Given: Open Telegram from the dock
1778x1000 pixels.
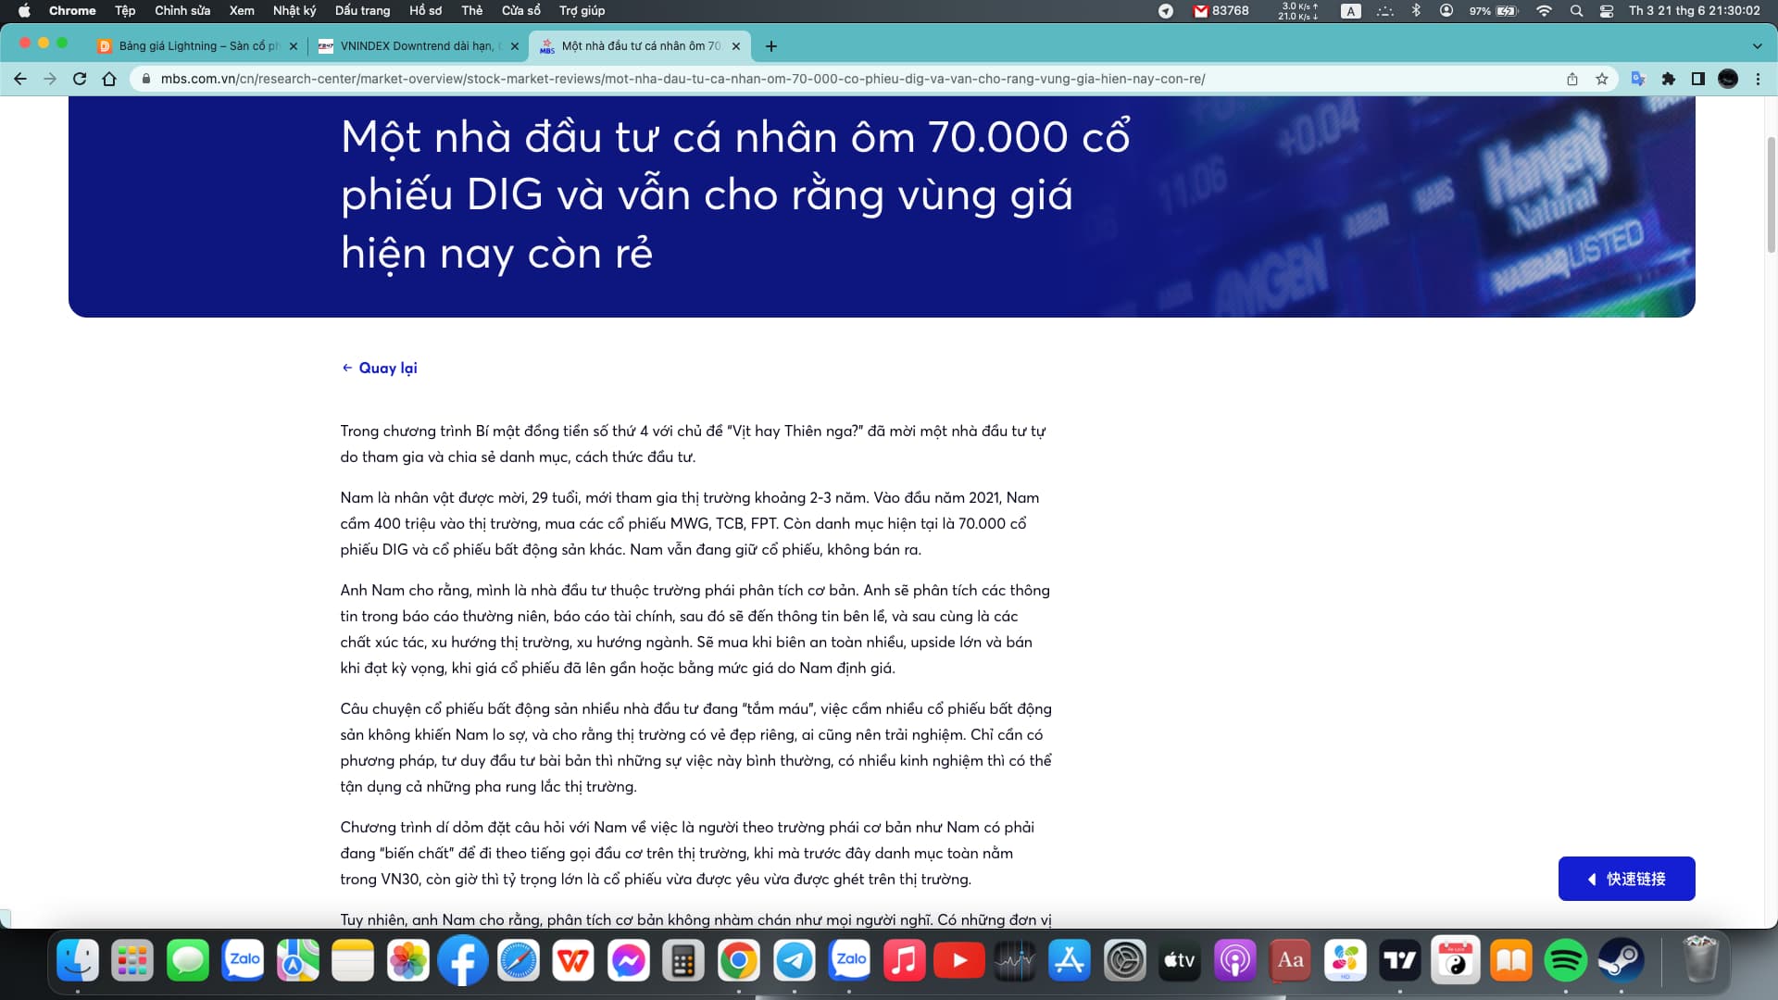Looking at the screenshot, I should (x=794, y=961).
